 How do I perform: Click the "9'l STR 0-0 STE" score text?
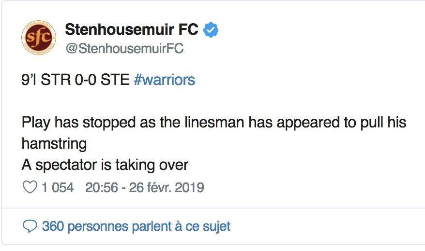click(x=76, y=80)
